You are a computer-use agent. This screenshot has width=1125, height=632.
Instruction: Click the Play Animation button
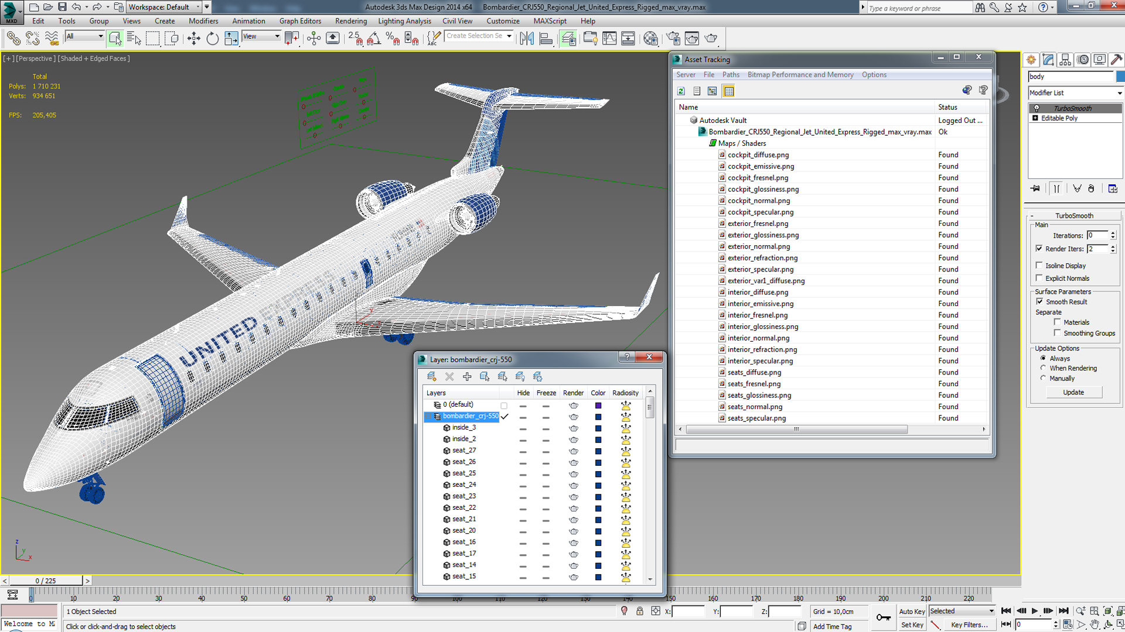coord(1035,611)
